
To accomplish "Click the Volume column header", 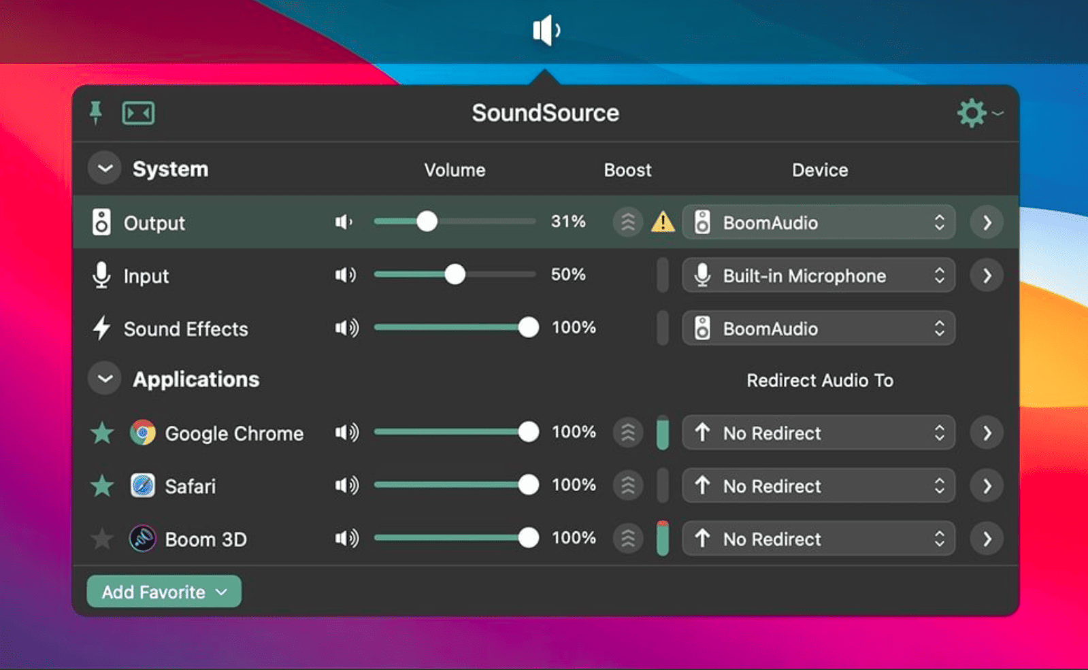I will click(x=455, y=170).
